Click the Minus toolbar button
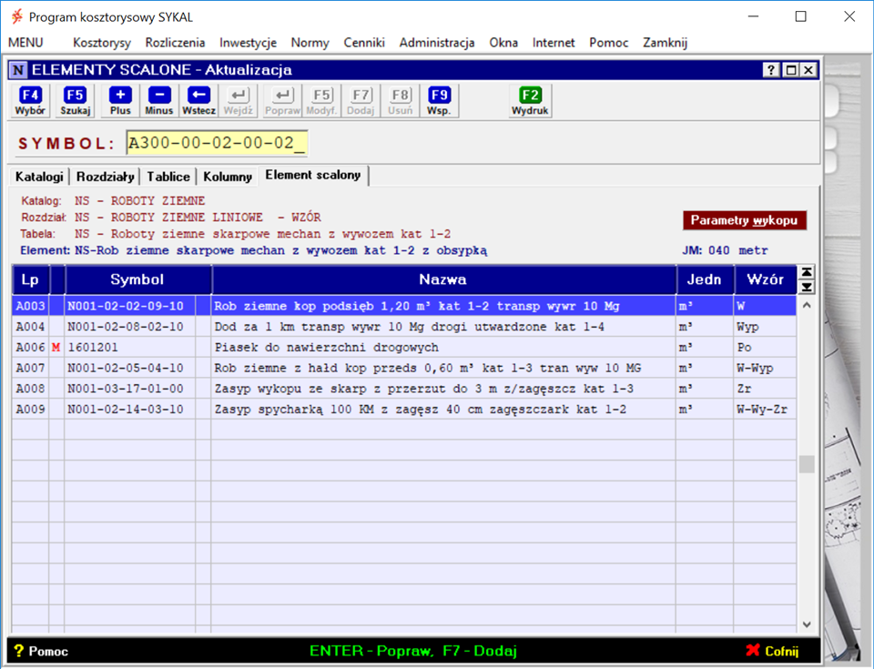The image size is (874, 669). click(159, 101)
